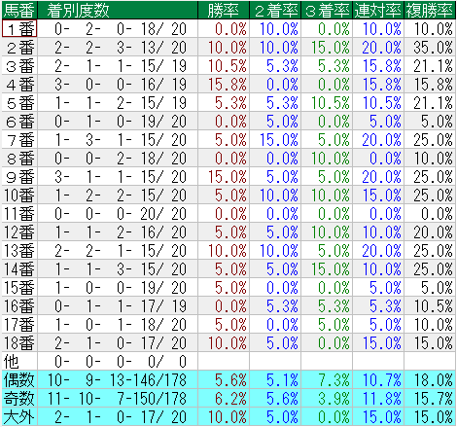Click 14番's 15.0% 3着率 cell
Image resolution: width=457 pixels, height=427 pixels.
pyautogui.click(x=327, y=269)
